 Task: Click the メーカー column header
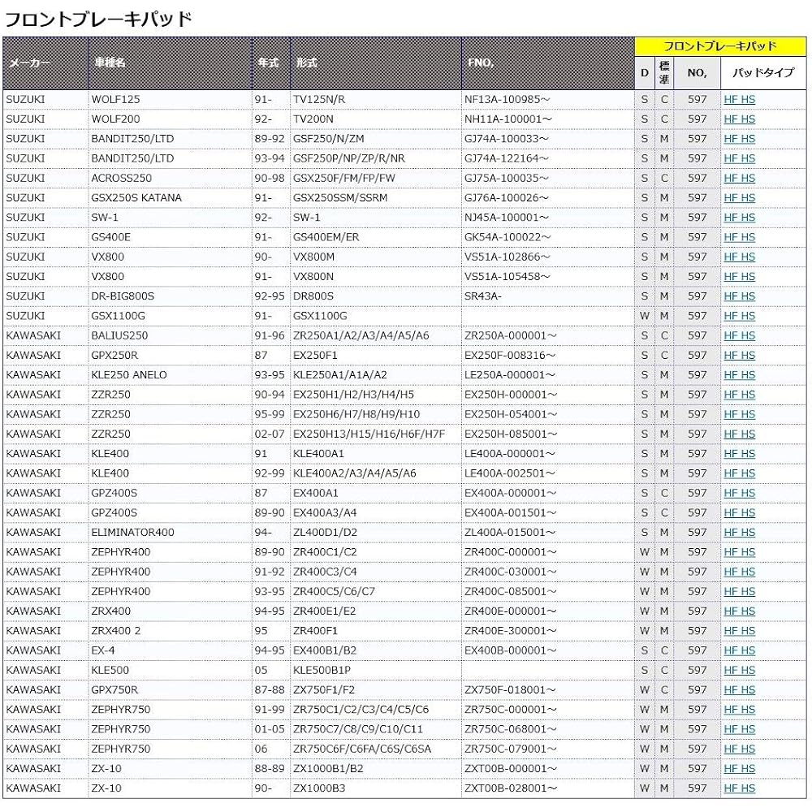[x=45, y=63]
